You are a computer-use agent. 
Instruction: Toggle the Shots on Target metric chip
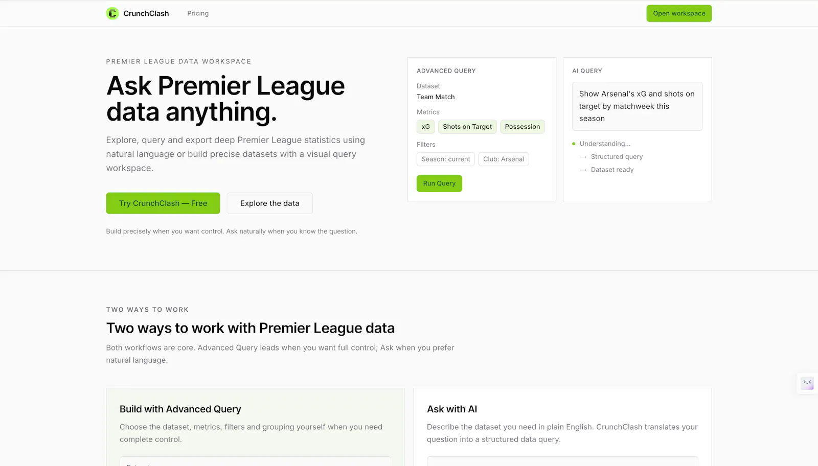tap(467, 127)
